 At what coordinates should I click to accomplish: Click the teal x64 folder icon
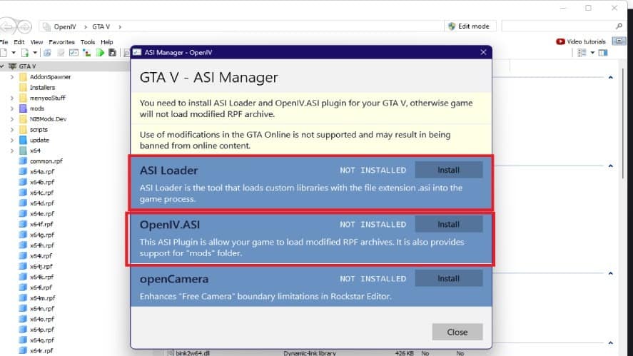pyautogui.click(x=23, y=151)
